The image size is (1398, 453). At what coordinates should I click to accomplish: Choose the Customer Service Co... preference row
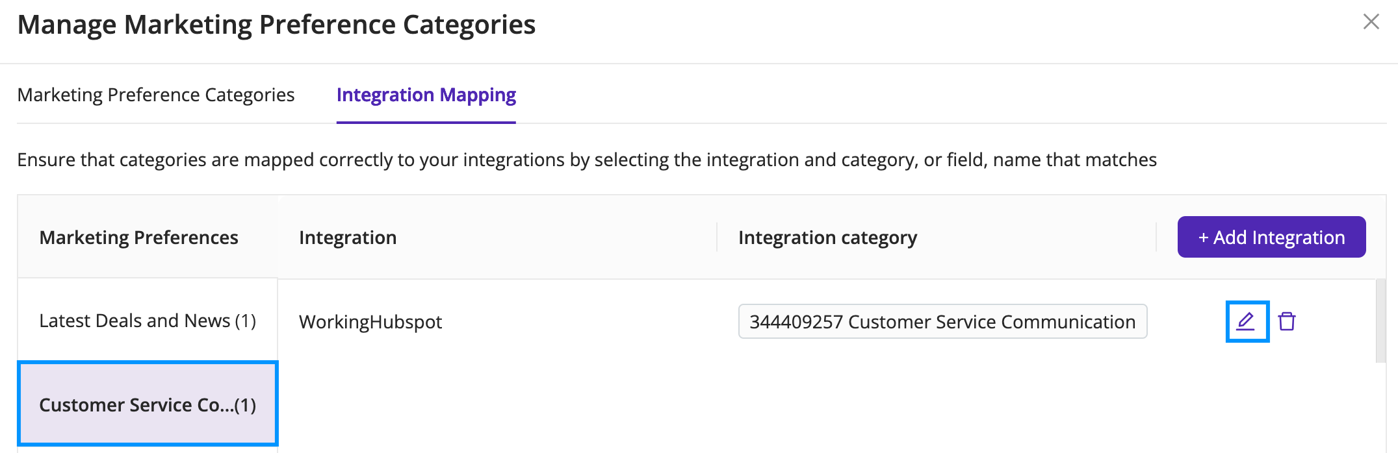point(148,404)
